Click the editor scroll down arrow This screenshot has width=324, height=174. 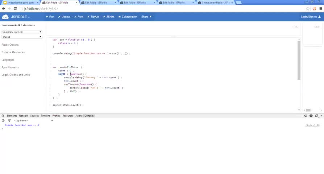coord(299,110)
